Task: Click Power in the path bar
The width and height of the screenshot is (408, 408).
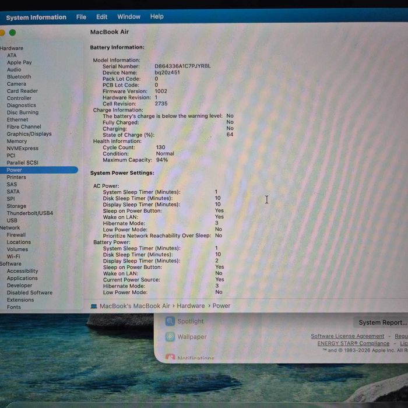Action: (x=221, y=306)
